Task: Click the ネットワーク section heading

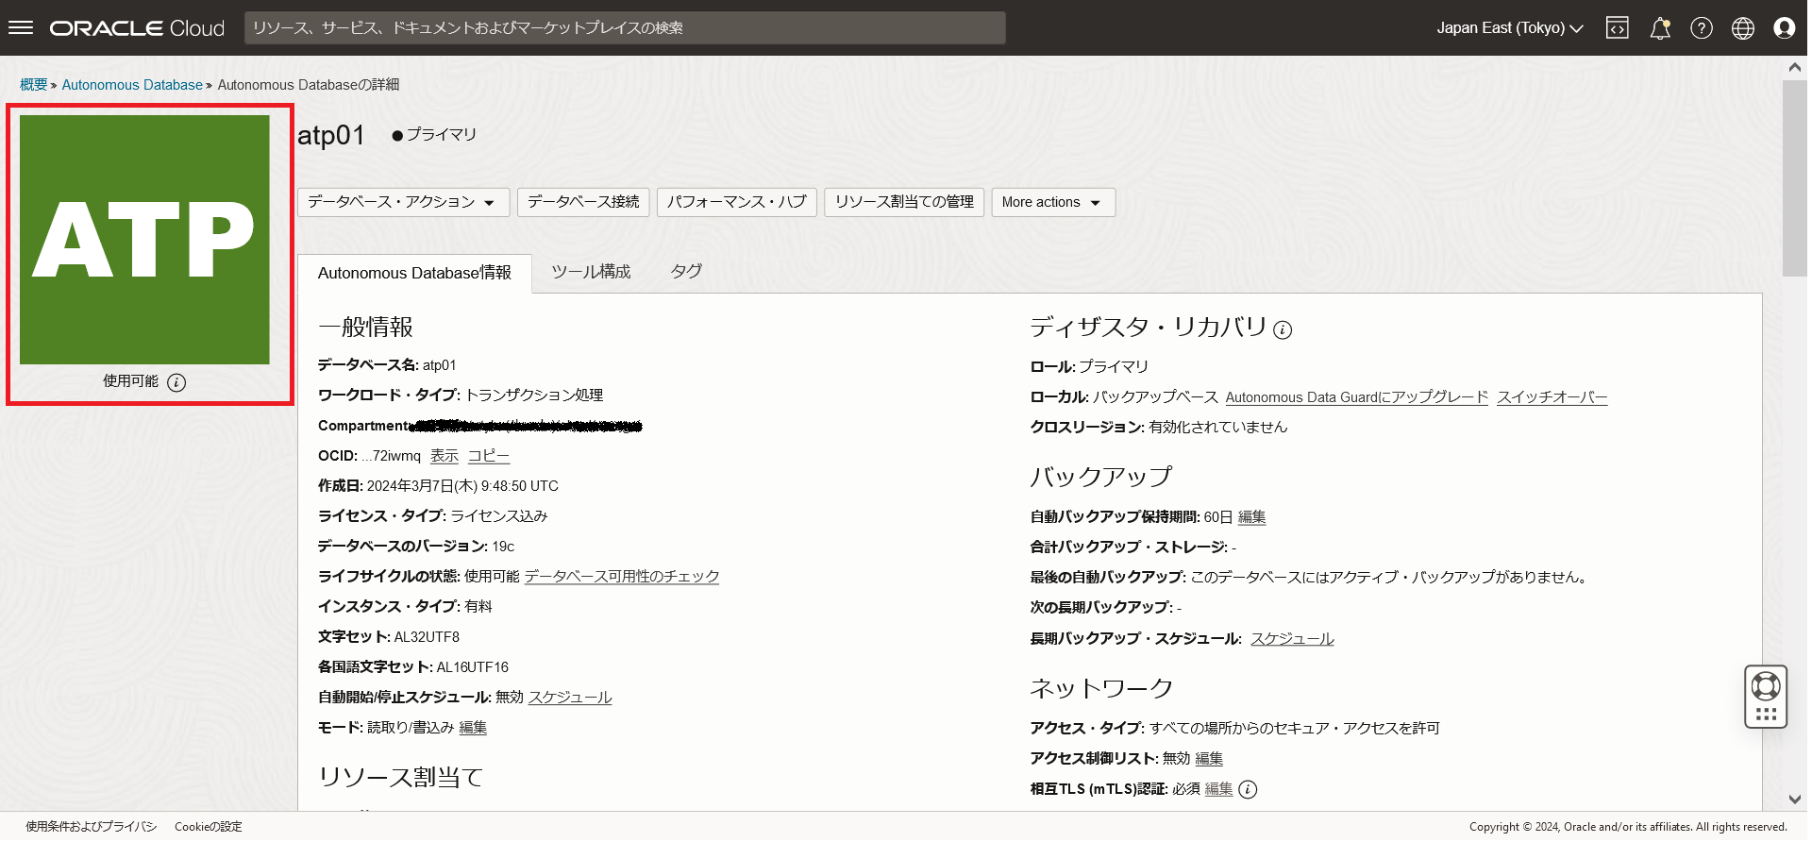Action: click(x=1101, y=688)
